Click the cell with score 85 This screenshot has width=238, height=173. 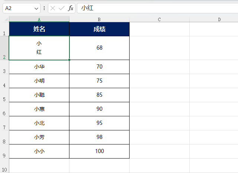99,95
